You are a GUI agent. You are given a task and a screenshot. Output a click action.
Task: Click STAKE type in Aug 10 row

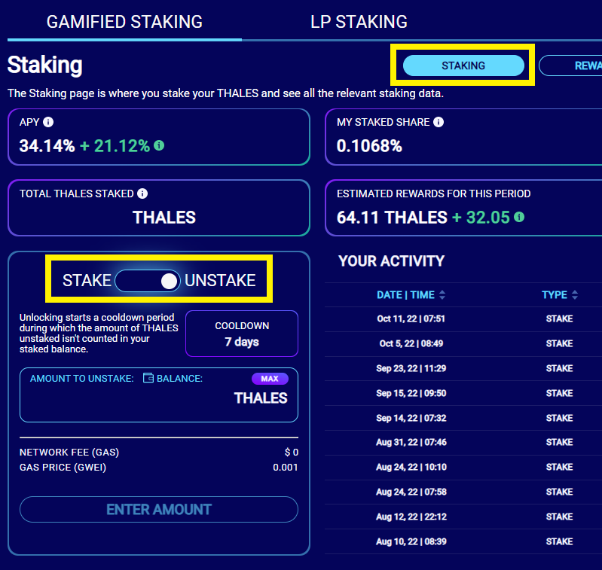click(x=559, y=541)
